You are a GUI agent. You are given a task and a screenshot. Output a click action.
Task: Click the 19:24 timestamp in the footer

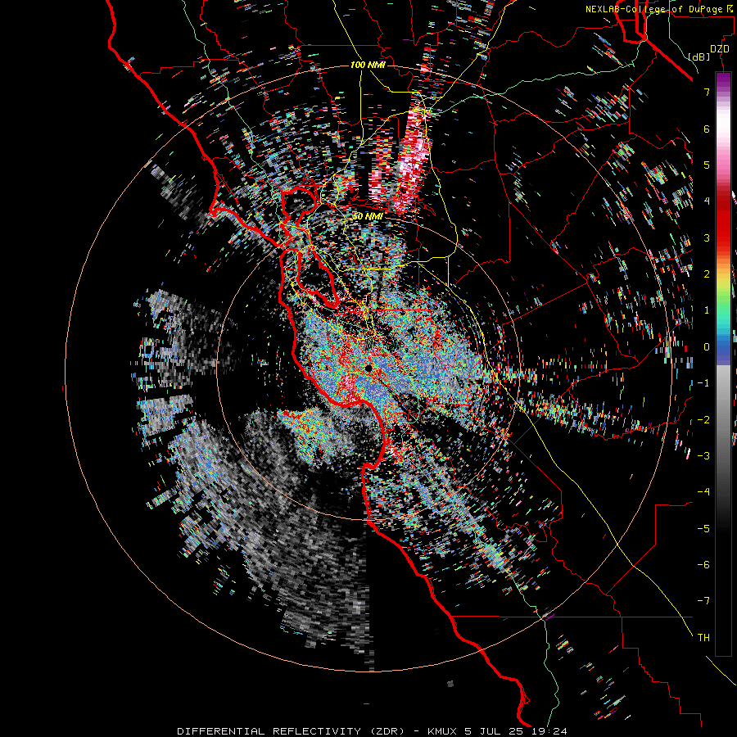coord(549,731)
